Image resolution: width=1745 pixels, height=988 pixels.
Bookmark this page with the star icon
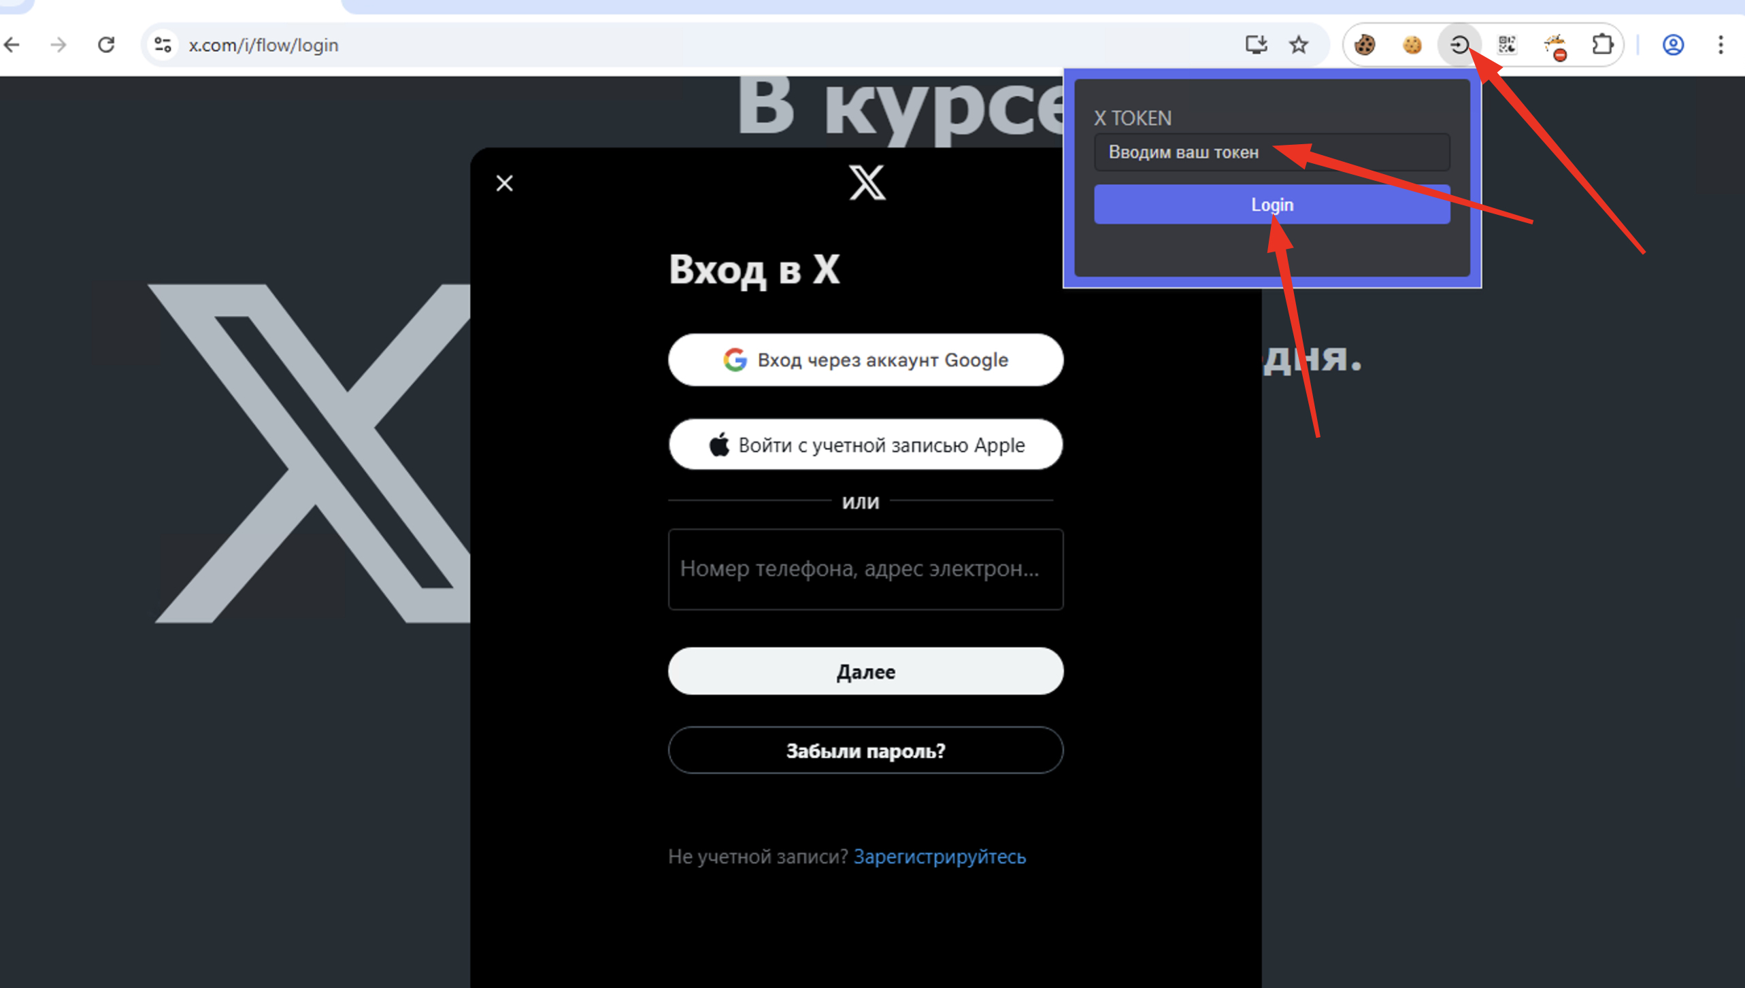point(1299,45)
